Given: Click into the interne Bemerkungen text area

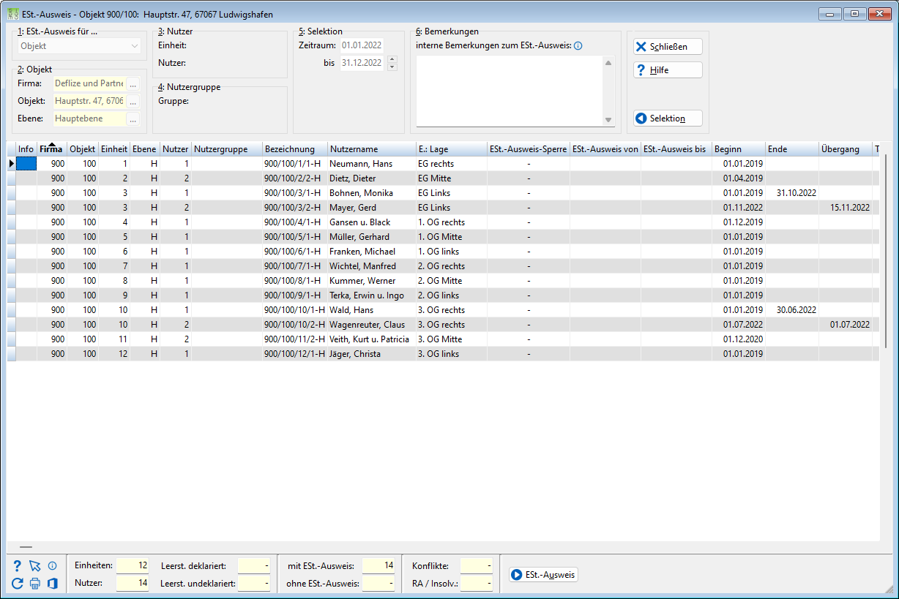Looking at the screenshot, I should pyautogui.click(x=510, y=91).
